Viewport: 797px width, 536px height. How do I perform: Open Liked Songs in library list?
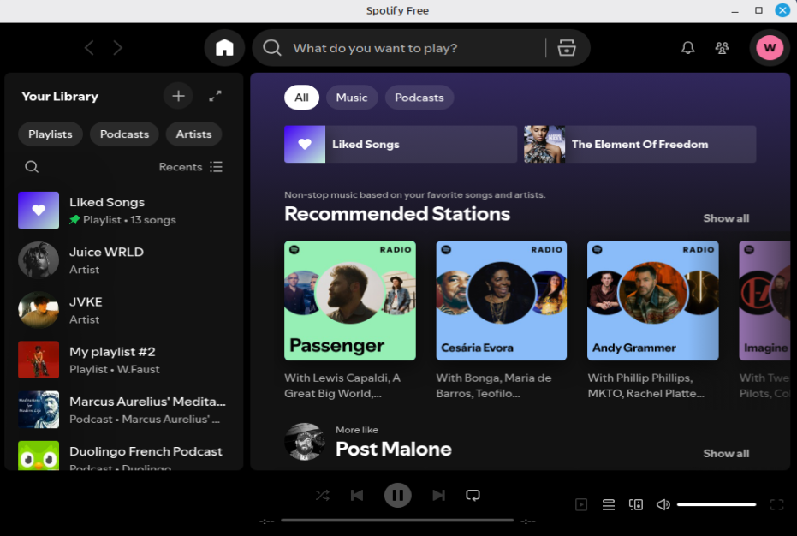coord(124,211)
